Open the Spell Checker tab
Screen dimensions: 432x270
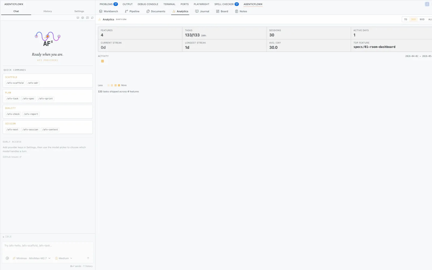[x=227, y=4]
